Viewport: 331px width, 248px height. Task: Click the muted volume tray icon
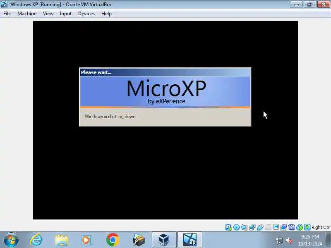point(289,240)
